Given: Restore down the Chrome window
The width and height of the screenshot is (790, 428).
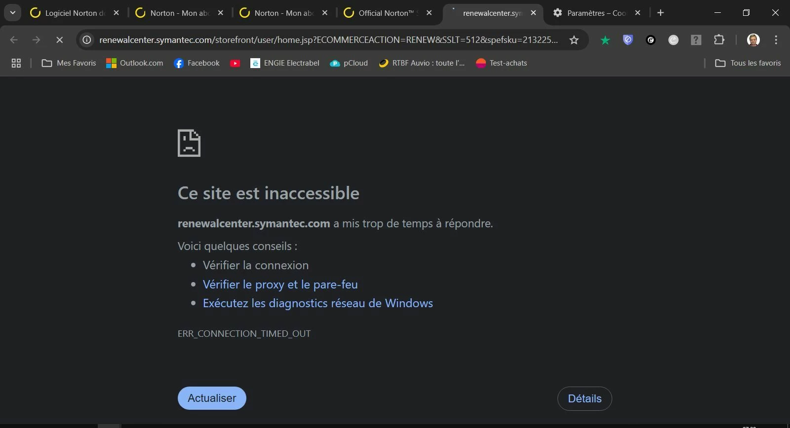Looking at the screenshot, I should coord(746,13).
